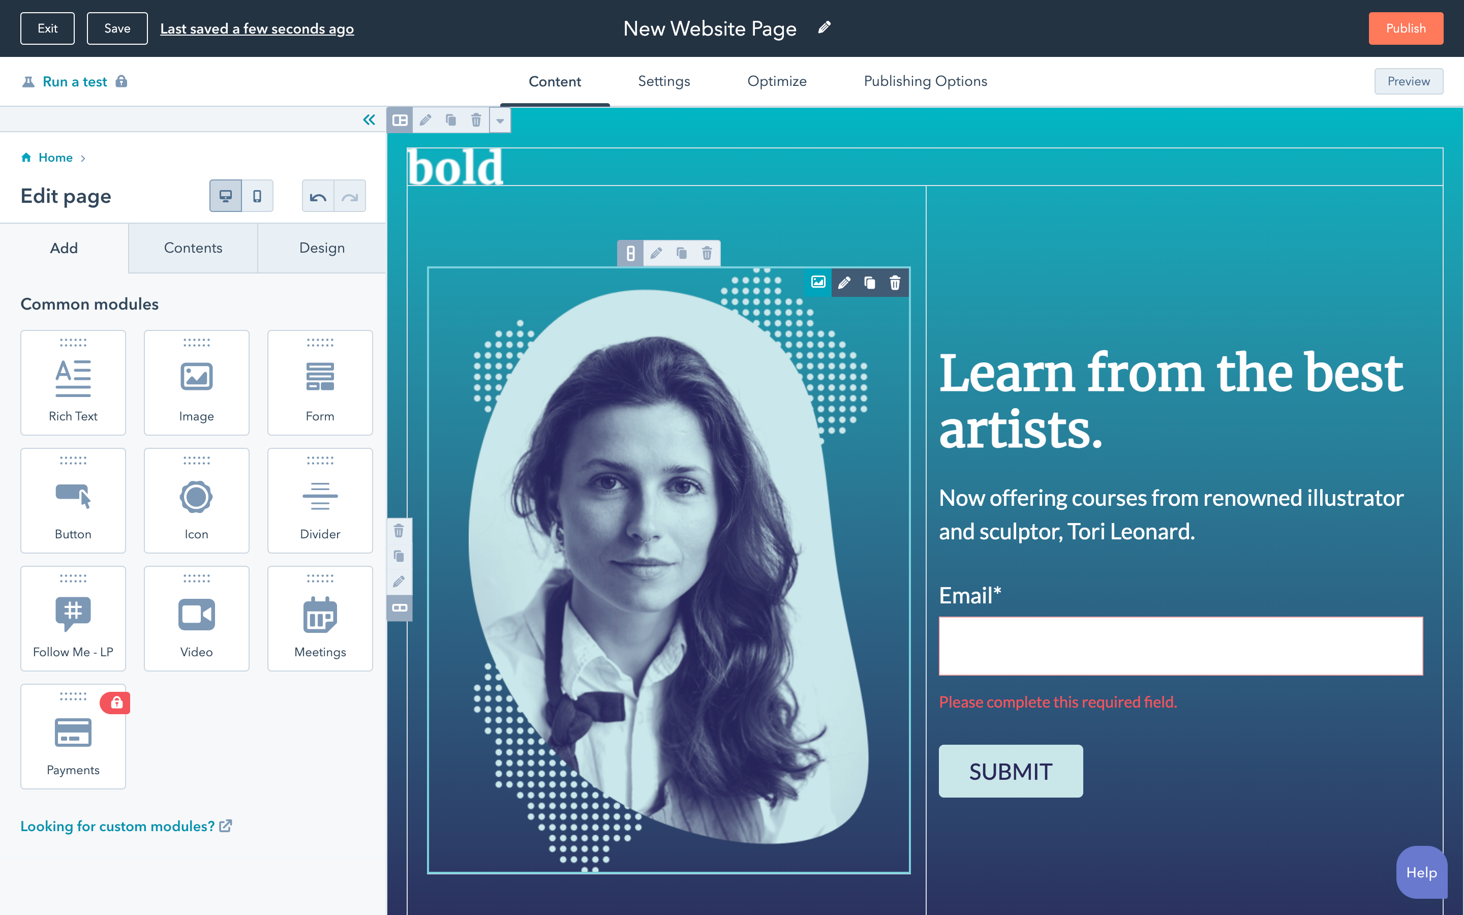Click the undo arrow button
1464x915 pixels.
318,196
